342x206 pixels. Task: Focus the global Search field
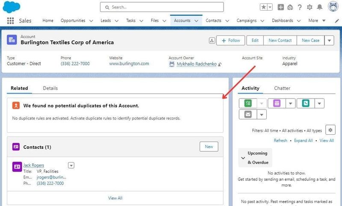(x=162, y=7)
